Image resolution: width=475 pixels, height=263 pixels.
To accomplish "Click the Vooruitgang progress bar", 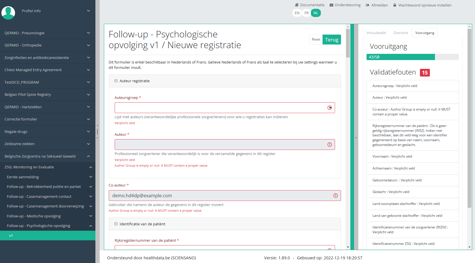I will point(412,57).
